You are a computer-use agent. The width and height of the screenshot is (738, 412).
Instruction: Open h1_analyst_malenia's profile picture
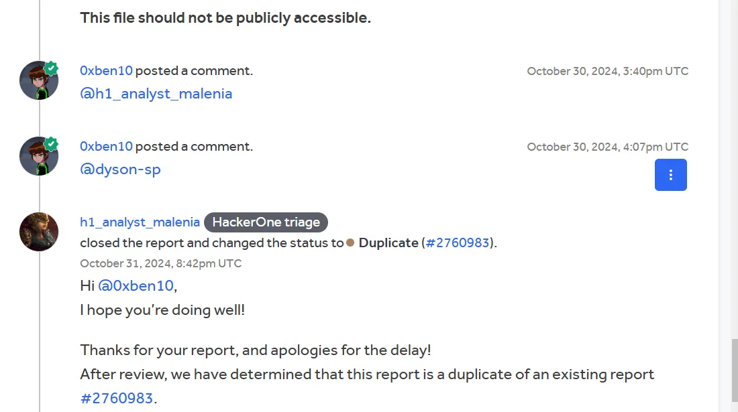(39, 232)
